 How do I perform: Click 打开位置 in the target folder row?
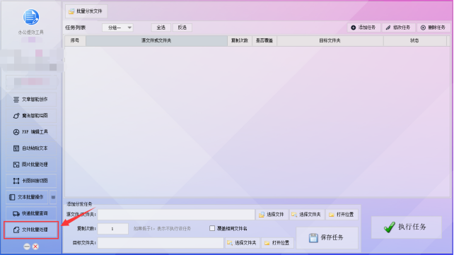(277, 243)
